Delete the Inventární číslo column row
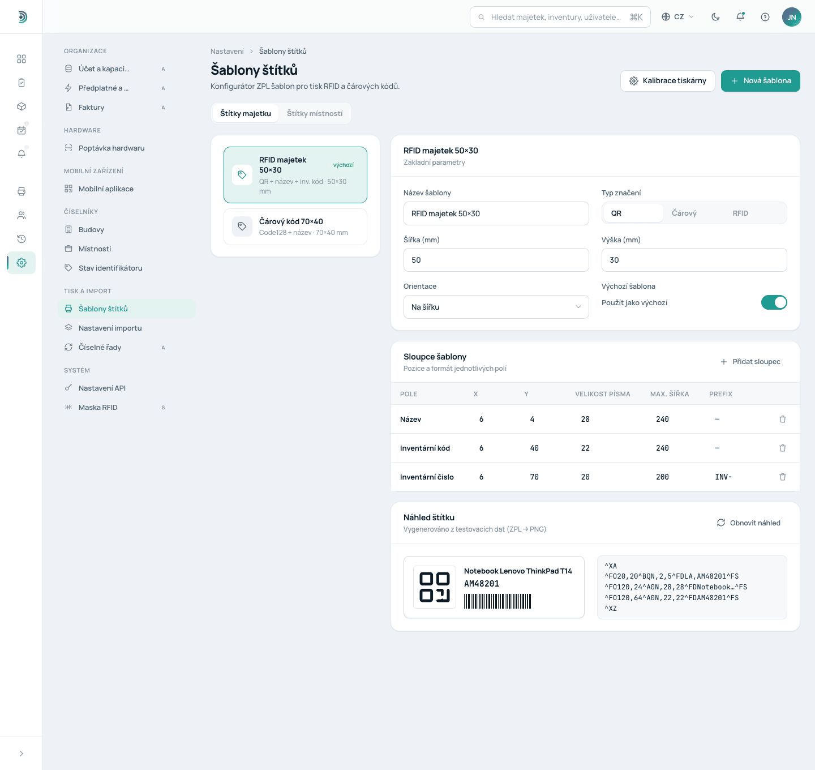 [x=783, y=477]
